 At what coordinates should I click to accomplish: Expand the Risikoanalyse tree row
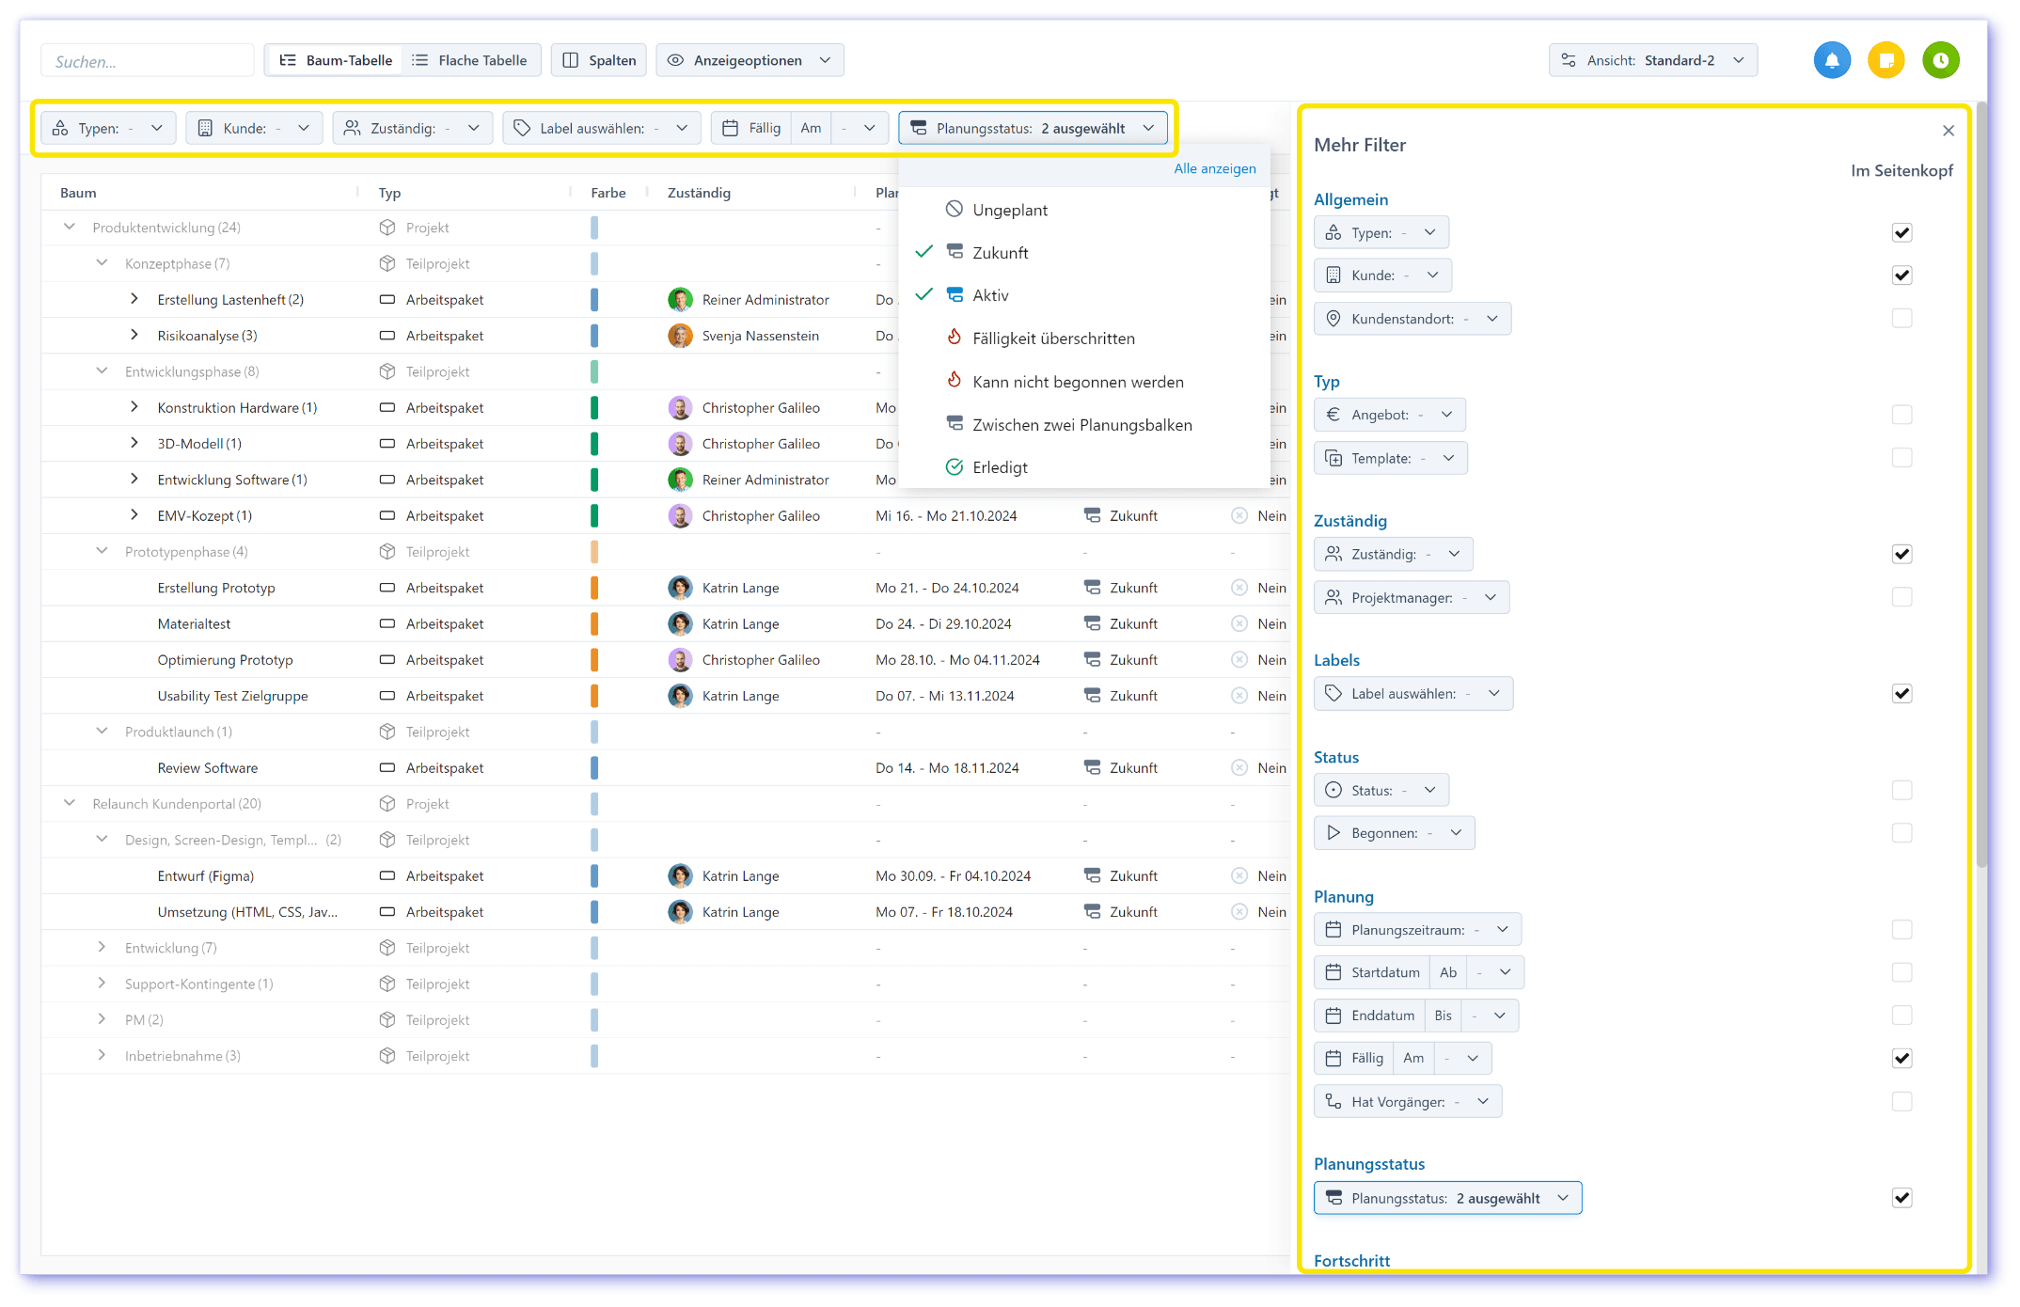tap(134, 336)
